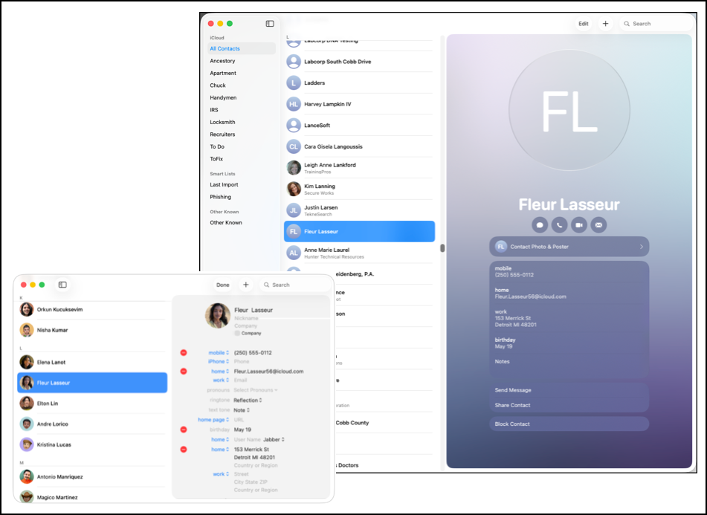The image size is (707, 515).
Task: Click Done to finish editing contact
Action: 223,285
